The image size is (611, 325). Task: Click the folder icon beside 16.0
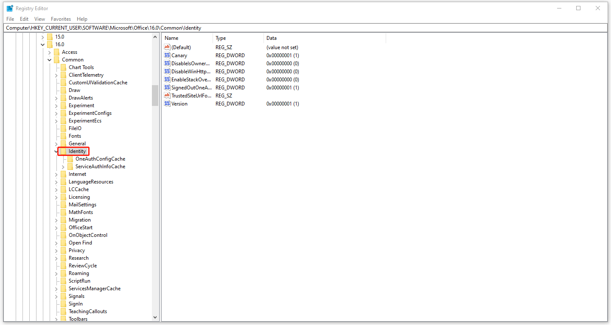click(50, 44)
